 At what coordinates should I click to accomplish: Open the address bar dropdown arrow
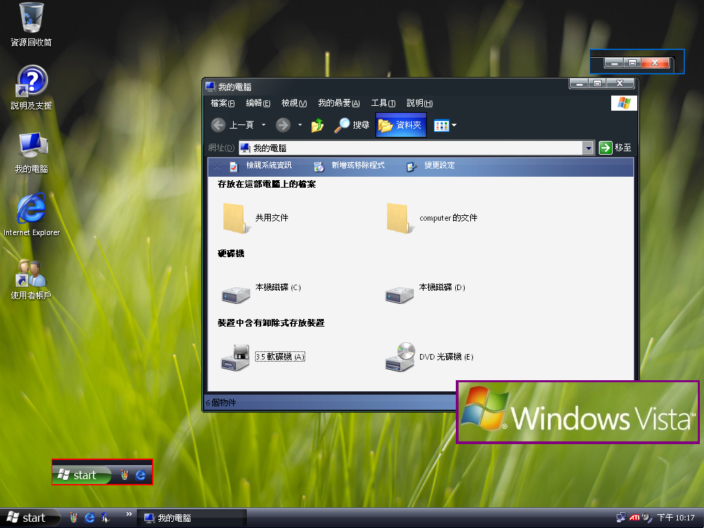point(588,147)
